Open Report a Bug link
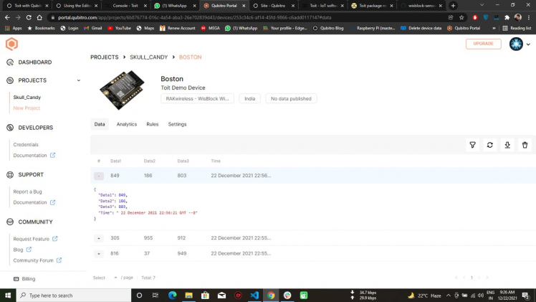The width and height of the screenshot is (536, 302). [27, 192]
